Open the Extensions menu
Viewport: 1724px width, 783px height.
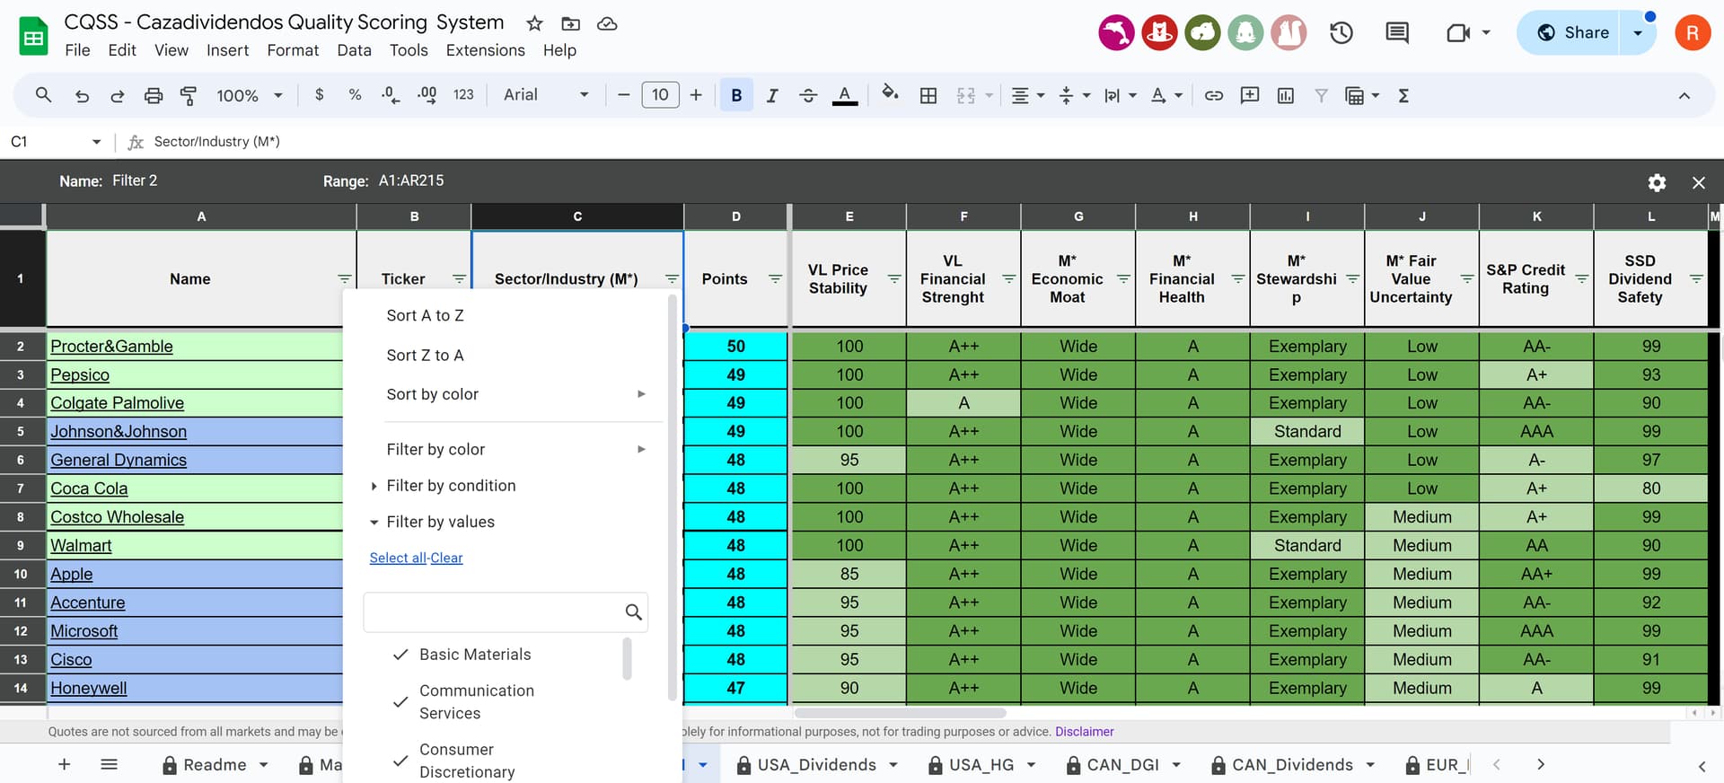(x=485, y=50)
